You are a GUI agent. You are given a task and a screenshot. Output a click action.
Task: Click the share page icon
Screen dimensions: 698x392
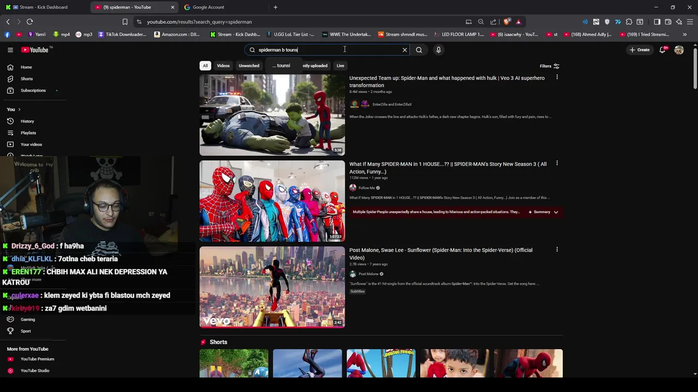coord(494,22)
